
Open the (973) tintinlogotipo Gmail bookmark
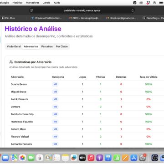click(x=84, y=18)
